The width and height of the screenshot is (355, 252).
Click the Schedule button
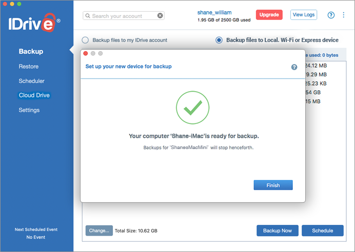(x=323, y=230)
